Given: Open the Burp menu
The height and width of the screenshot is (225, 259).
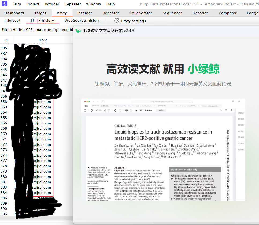Looking at the screenshot, I should 17,4.
